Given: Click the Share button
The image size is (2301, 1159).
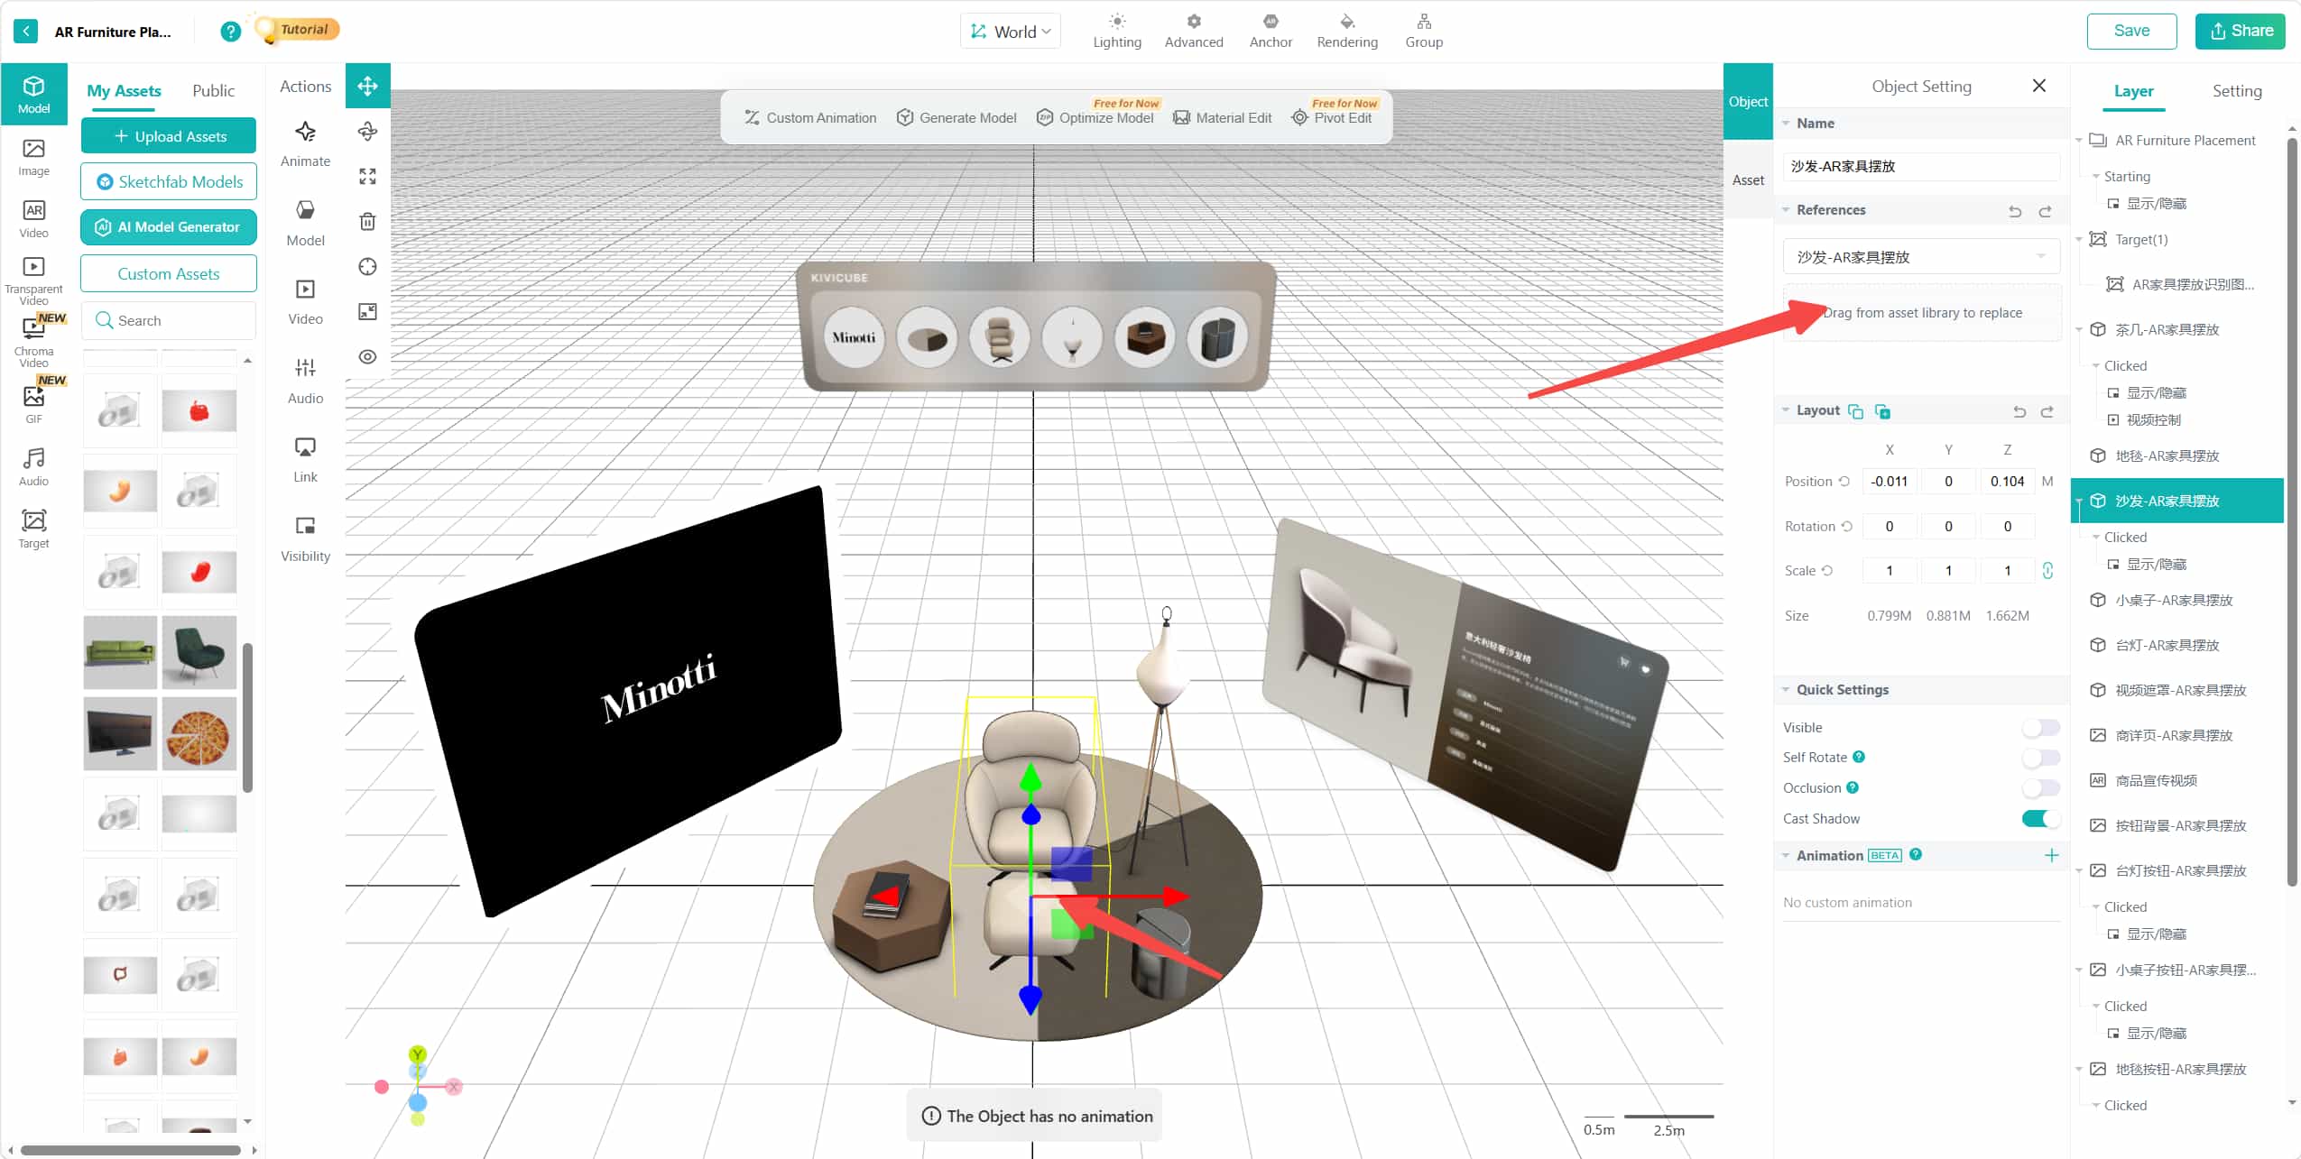Looking at the screenshot, I should click(2241, 32).
